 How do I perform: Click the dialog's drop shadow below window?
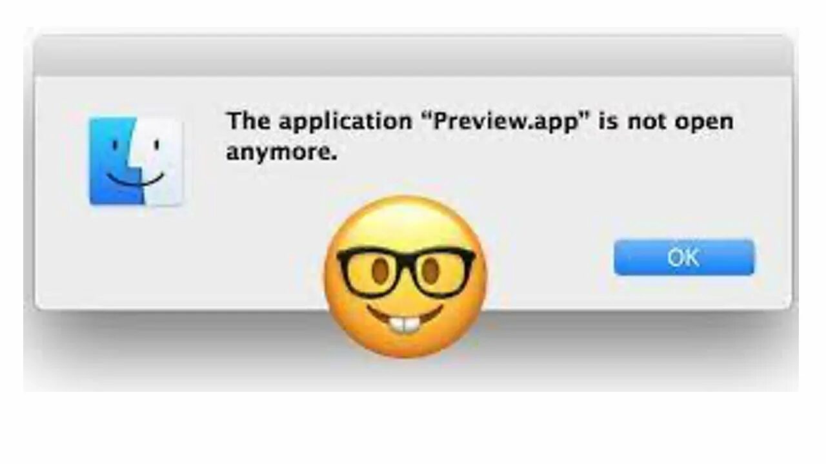[413, 348]
